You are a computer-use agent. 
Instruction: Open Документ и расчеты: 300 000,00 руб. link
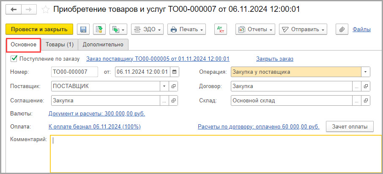(x=97, y=114)
